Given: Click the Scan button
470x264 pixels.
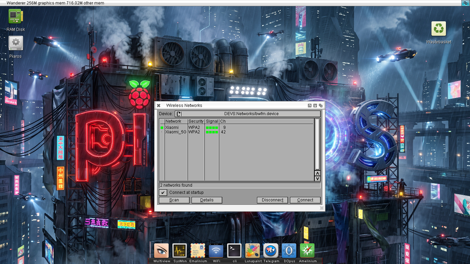Looking at the screenshot, I should [174, 200].
